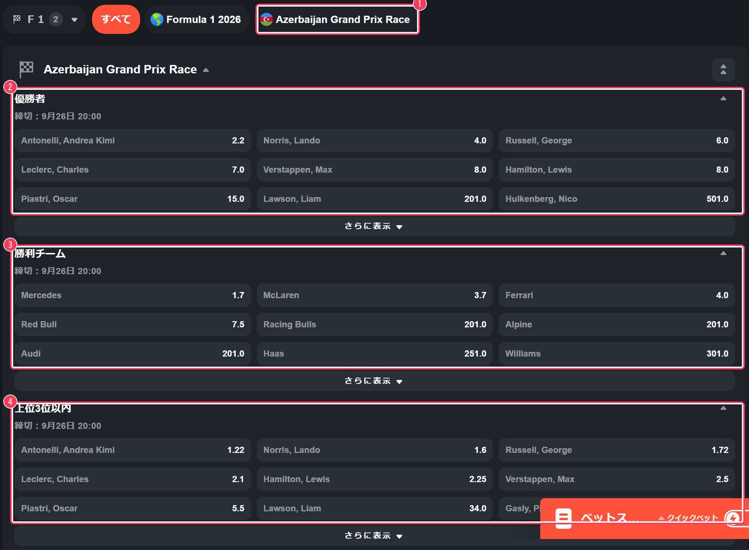
Task: Choose Audi team odds 201.0
Action: pyautogui.click(x=133, y=354)
